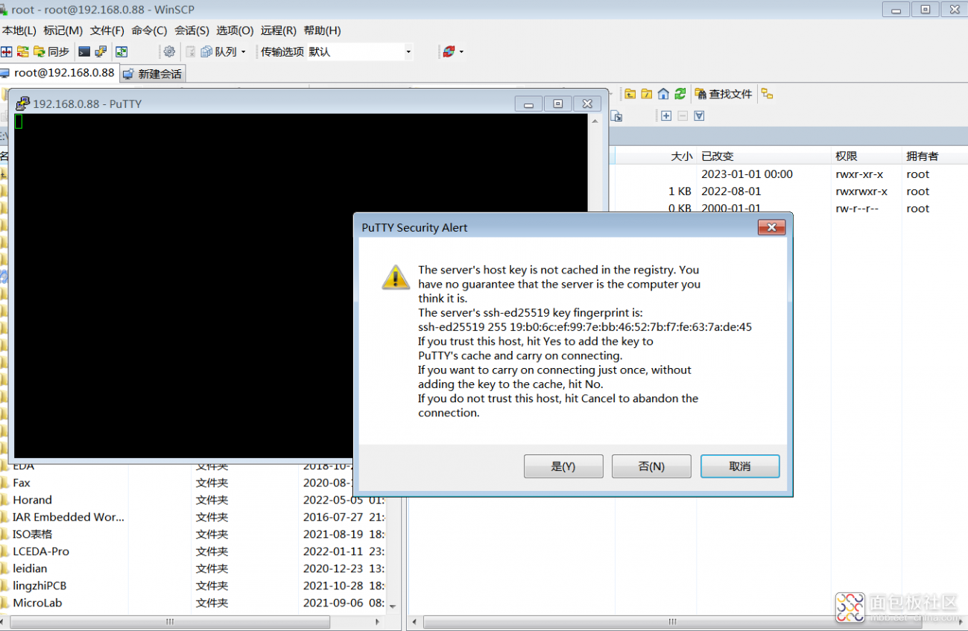The height and width of the screenshot is (631, 968).
Task: Click the root directory folder icon in remote panel
Action: tap(647, 94)
